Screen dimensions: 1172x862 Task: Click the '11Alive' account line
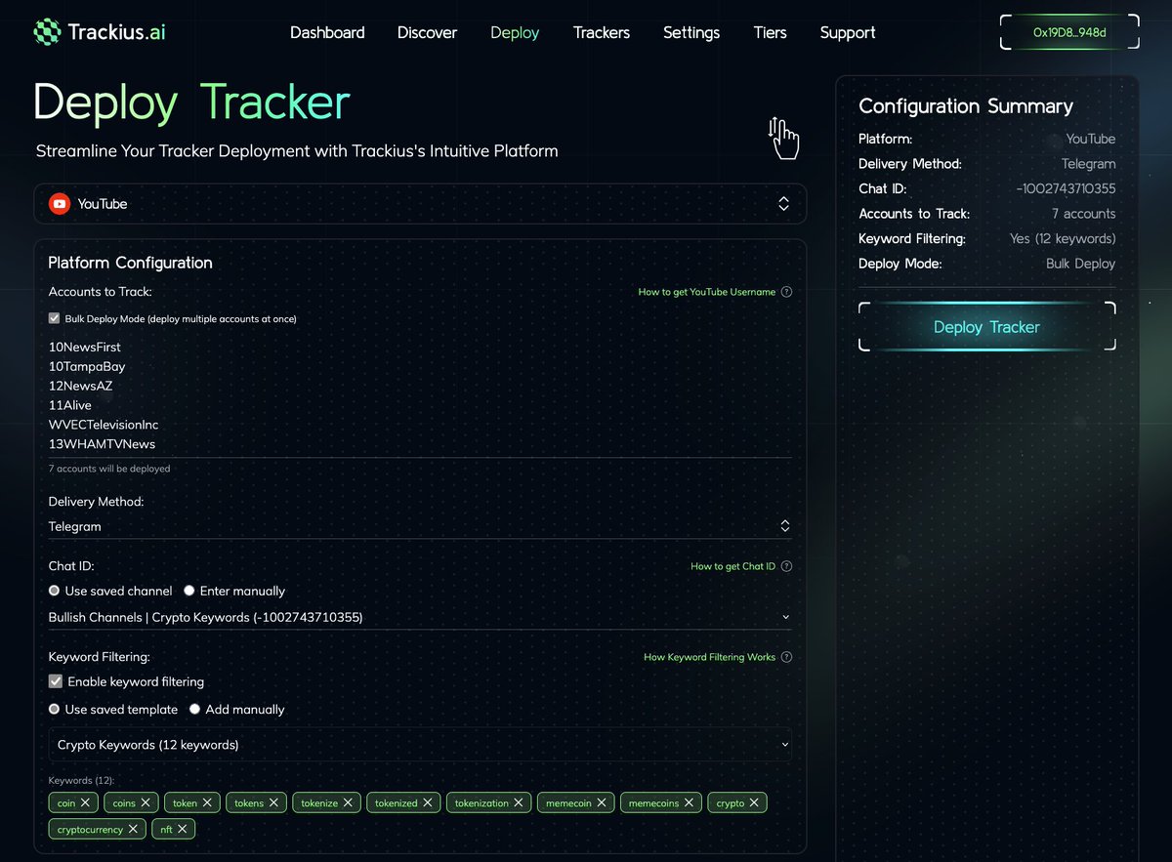(69, 405)
